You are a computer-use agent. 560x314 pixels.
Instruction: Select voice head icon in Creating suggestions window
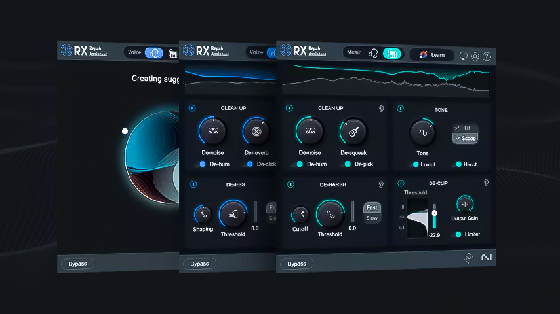(x=154, y=53)
